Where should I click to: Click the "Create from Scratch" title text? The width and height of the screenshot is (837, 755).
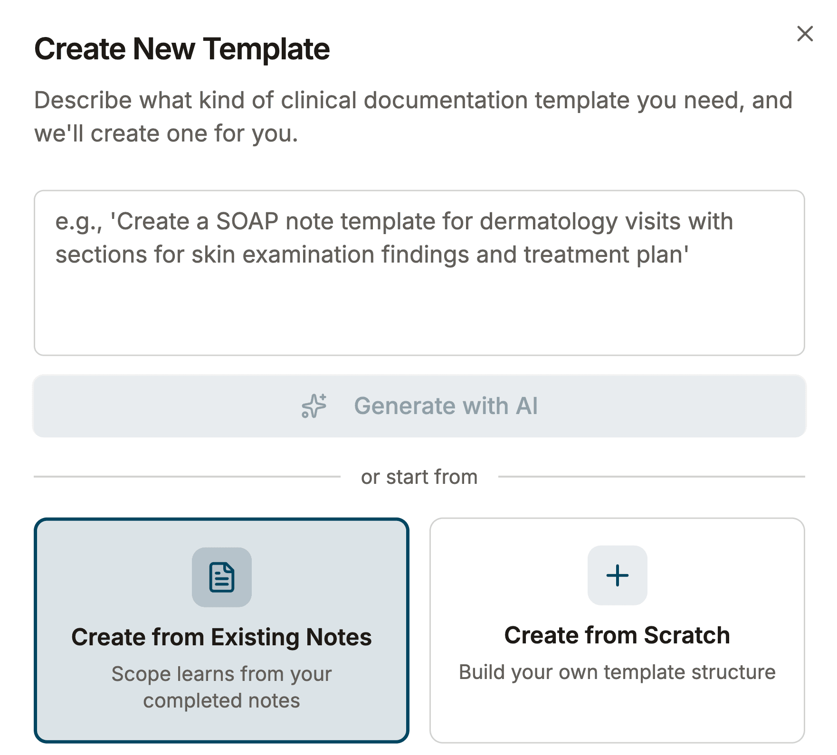point(617,635)
